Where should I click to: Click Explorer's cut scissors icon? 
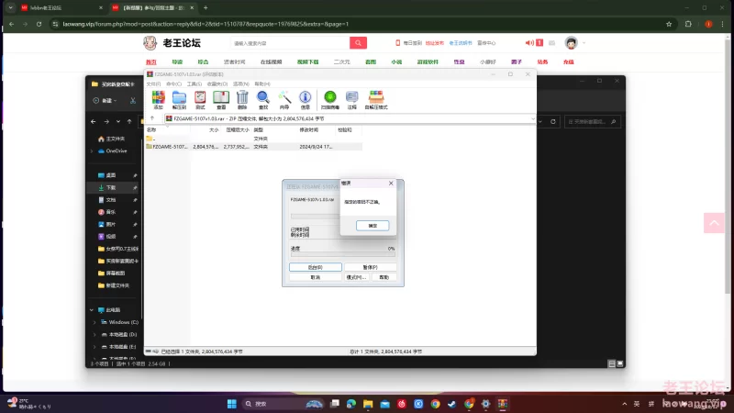(x=133, y=100)
